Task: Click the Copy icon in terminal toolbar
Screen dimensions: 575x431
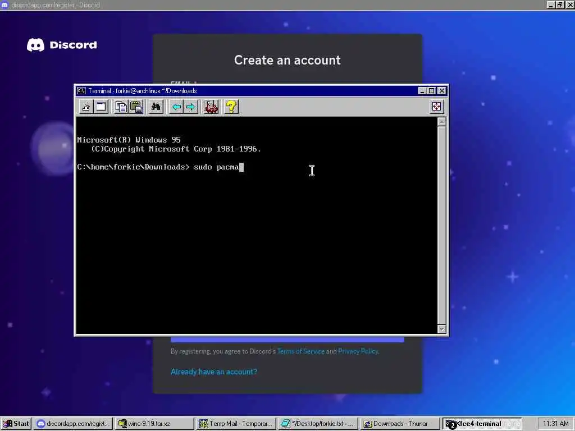Action: pos(121,107)
